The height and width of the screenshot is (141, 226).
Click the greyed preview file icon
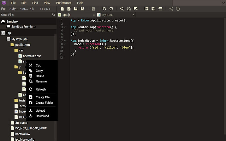(x=93, y=9)
